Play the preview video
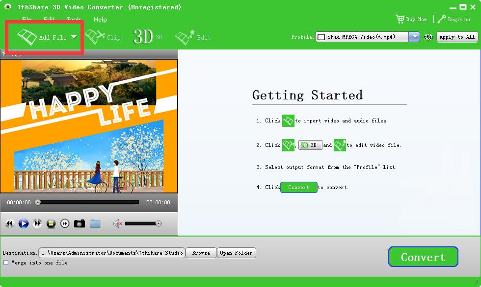The width and height of the screenshot is (481, 287). click(24, 223)
